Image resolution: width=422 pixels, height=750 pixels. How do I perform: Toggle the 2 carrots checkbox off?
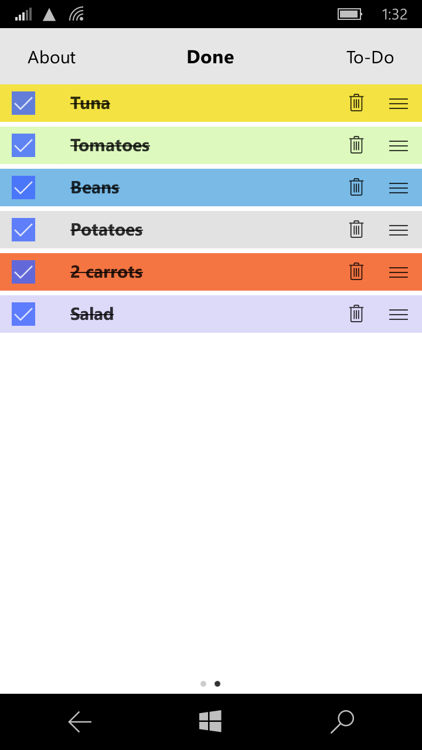pyautogui.click(x=23, y=272)
